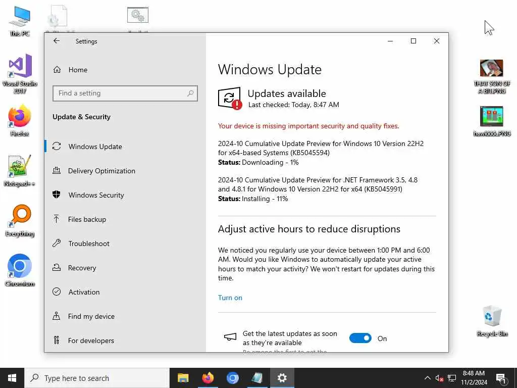
Task: Open the taskbar clock and date
Action: 474,378
